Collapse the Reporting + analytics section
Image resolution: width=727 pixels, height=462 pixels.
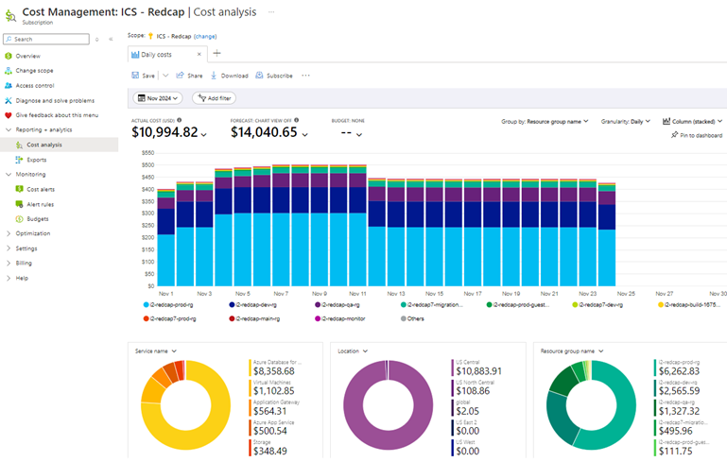[x=9, y=129]
